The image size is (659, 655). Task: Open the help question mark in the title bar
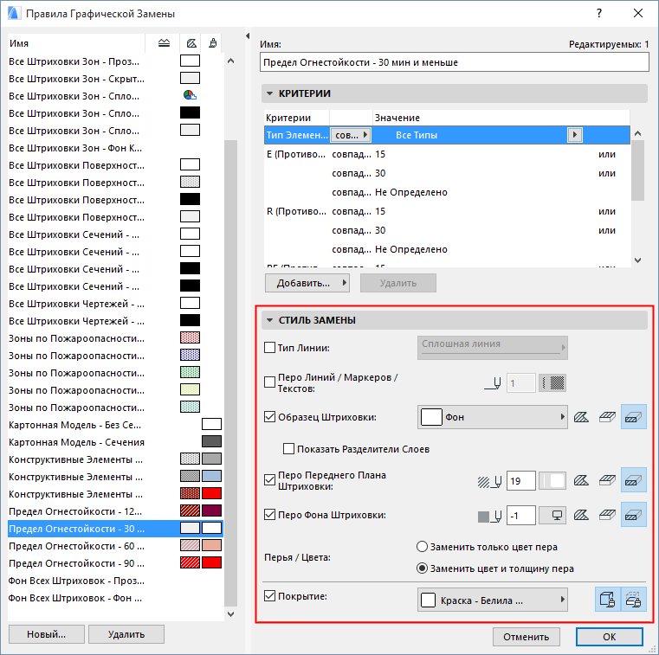[x=599, y=14]
